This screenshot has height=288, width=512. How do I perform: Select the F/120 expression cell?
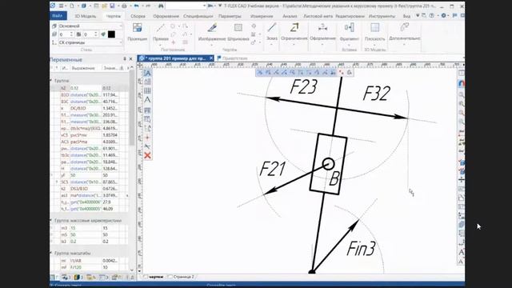pyautogui.click(x=86, y=267)
